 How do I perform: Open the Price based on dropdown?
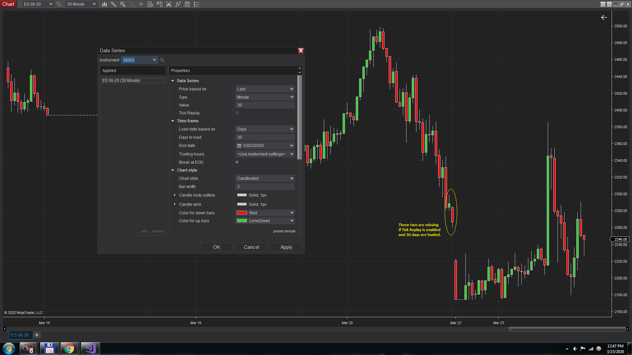(265, 89)
